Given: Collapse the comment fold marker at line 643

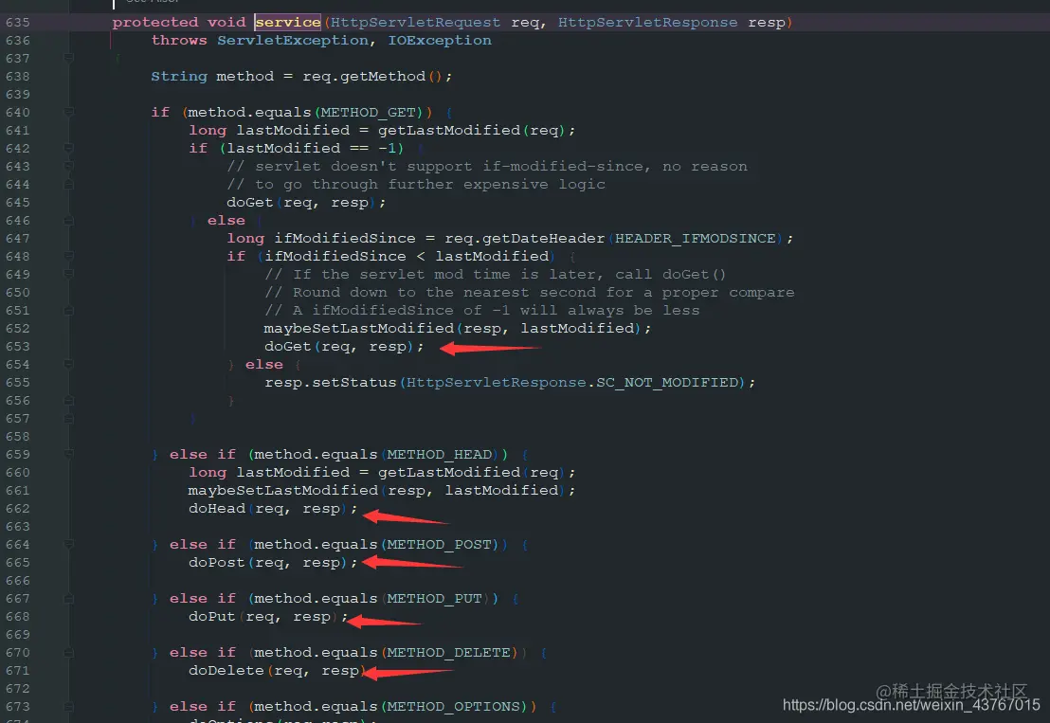Looking at the screenshot, I should click(68, 166).
